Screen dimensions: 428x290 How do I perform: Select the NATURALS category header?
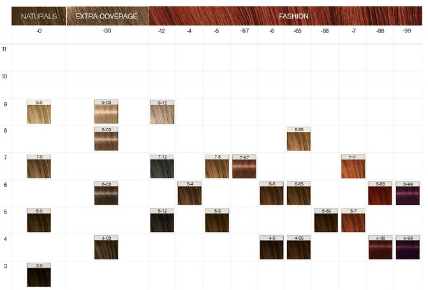[39, 15]
